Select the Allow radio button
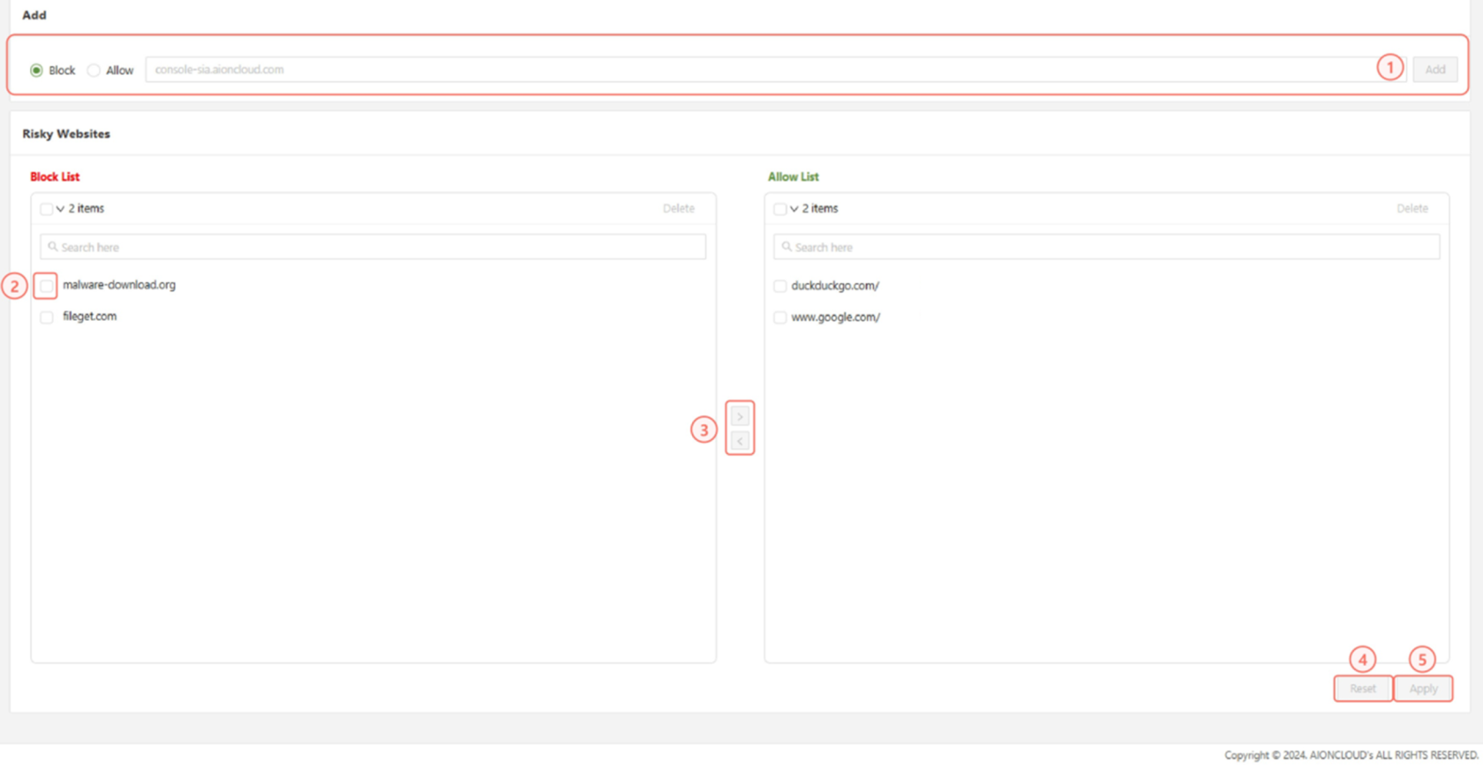Viewport: 1483px width, 769px height. coord(94,71)
